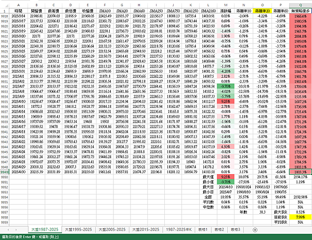This screenshot has height=240, width=312.
Task: Click the status bar paste hint text
Action: (30, 237)
